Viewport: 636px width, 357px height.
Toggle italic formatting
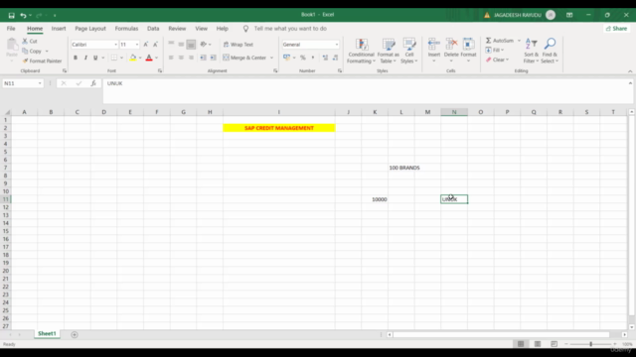[x=85, y=58]
